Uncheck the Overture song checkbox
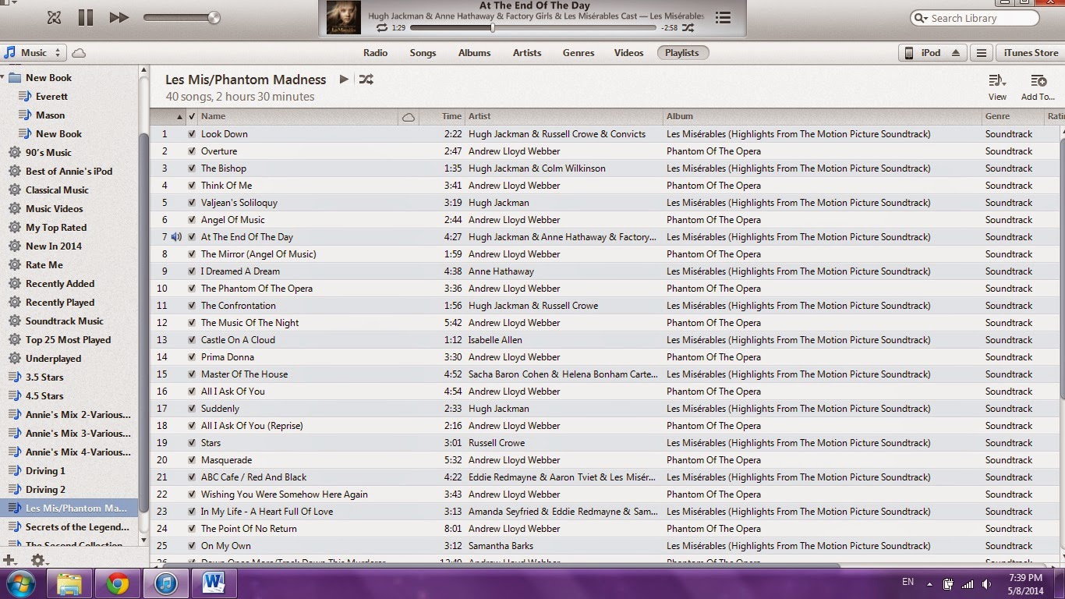Image resolution: width=1065 pixels, height=599 pixels. [192, 151]
